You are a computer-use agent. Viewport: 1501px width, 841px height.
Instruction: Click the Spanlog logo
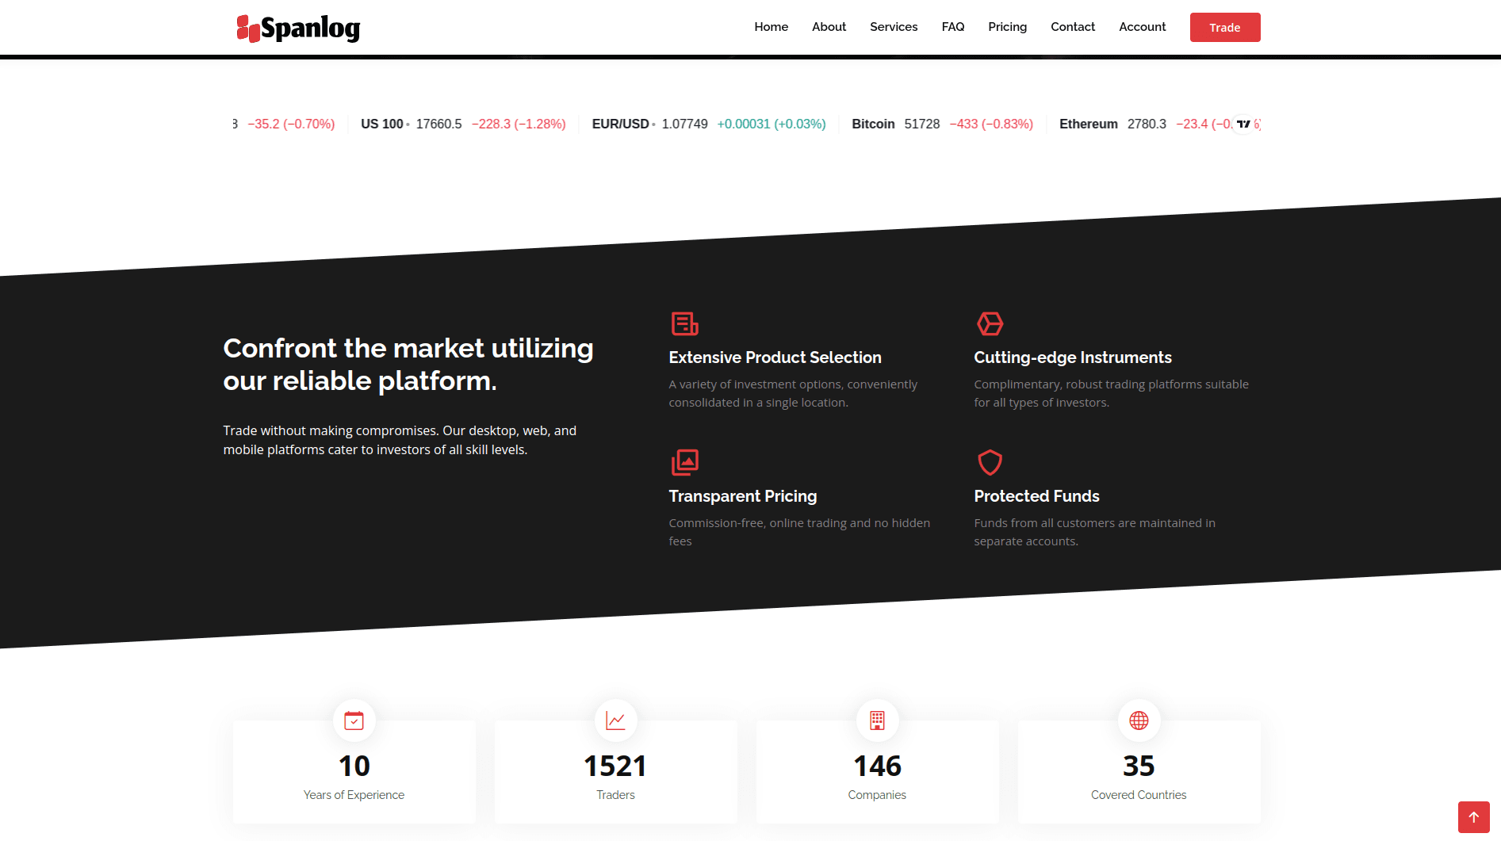point(297,27)
